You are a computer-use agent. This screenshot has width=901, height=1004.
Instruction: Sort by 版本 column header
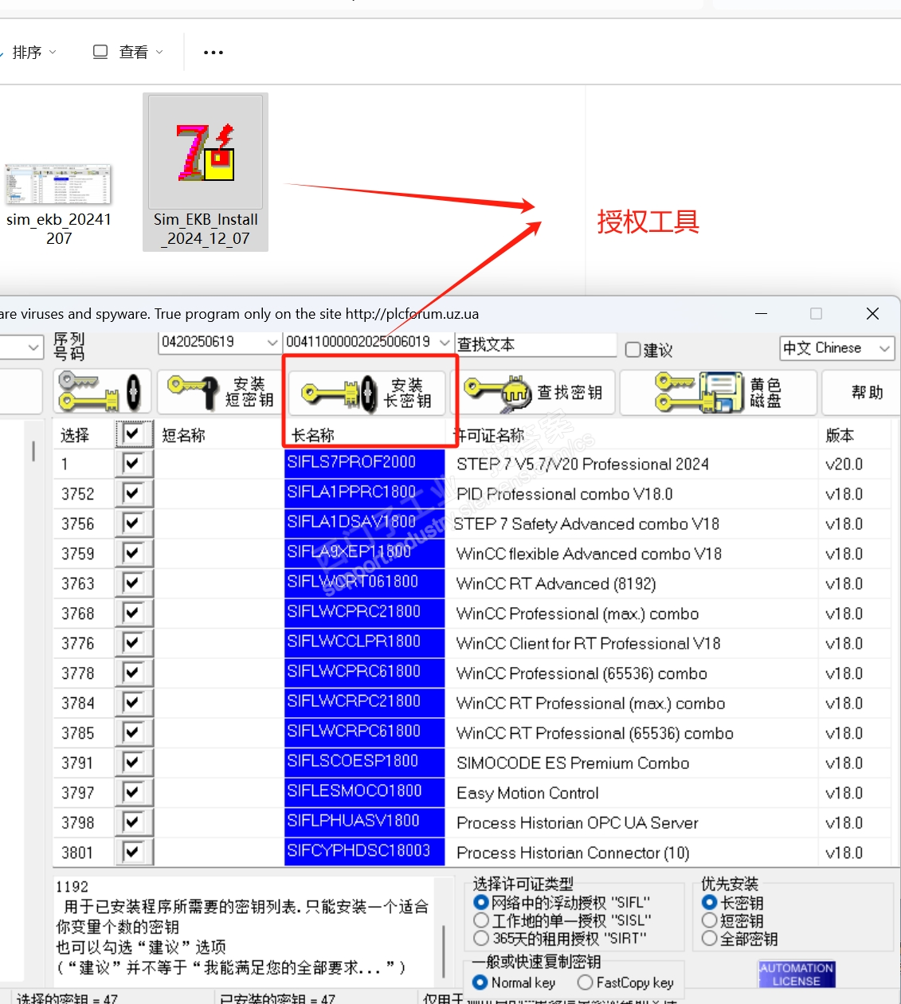840,435
